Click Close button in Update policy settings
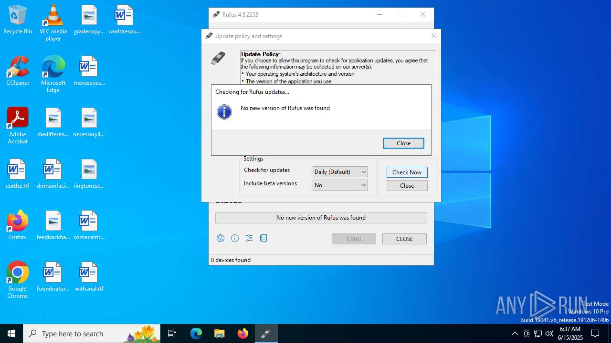The width and height of the screenshot is (611, 343). click(407, 185)
